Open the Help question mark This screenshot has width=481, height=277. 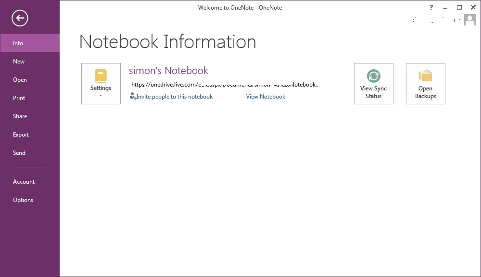431,7
